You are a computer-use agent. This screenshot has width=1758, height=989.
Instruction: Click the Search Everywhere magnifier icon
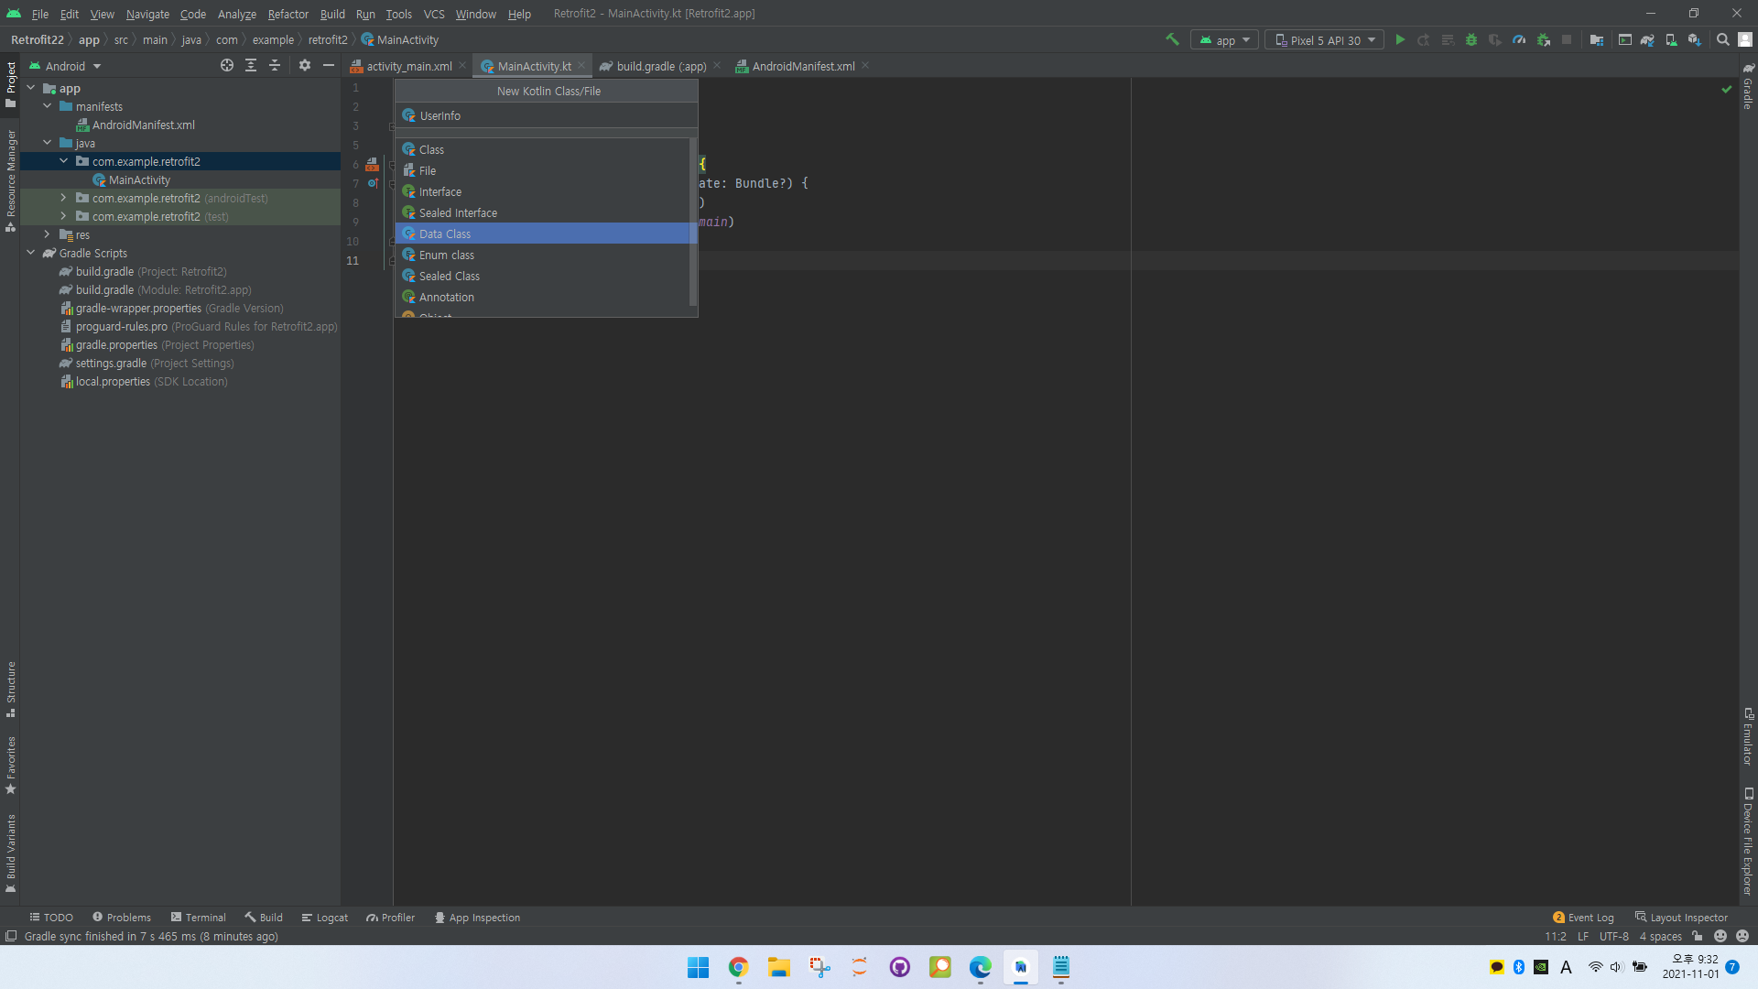coord(1722,39)
